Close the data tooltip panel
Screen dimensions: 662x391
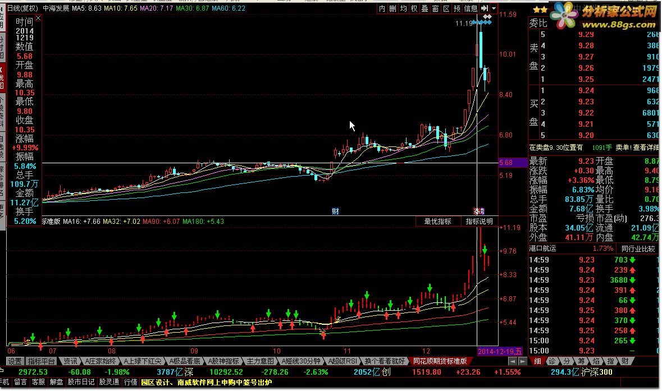[38, 18]
